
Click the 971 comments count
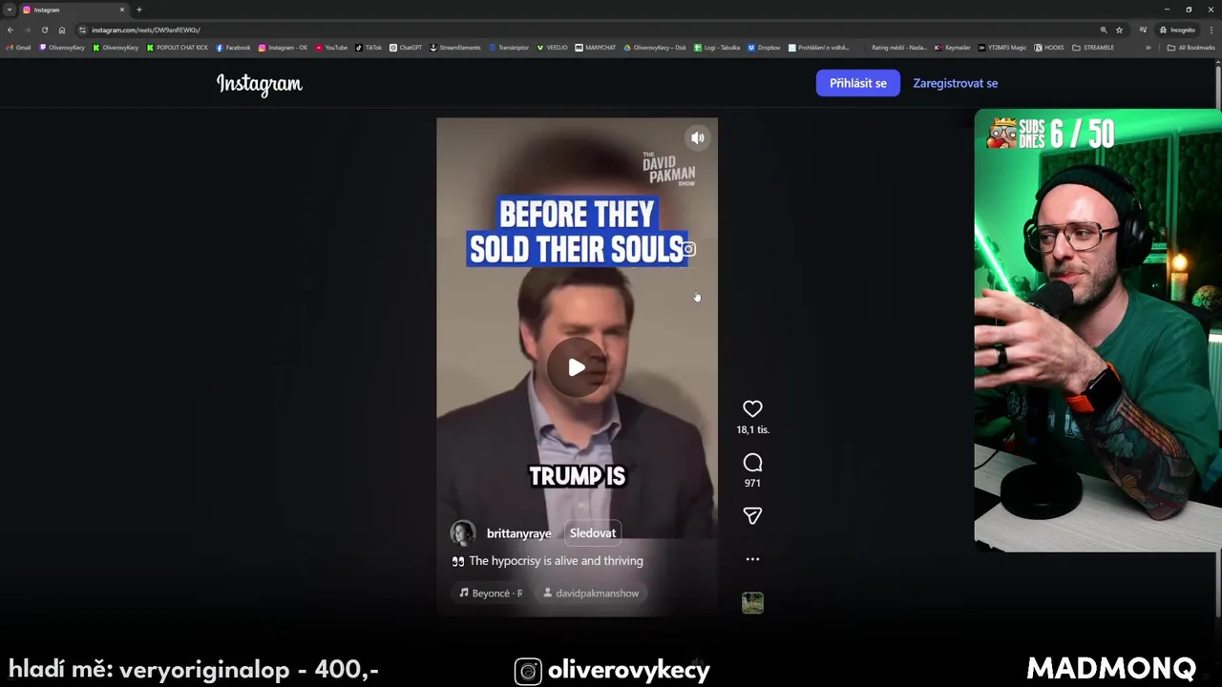[752, 484]
